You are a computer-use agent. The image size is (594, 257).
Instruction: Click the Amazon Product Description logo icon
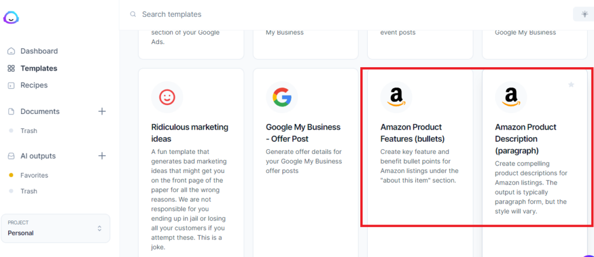(x=511, y=97)
